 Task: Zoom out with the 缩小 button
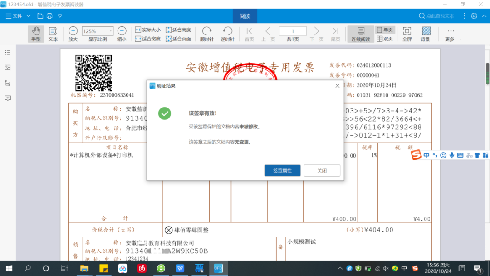[122, 34]
